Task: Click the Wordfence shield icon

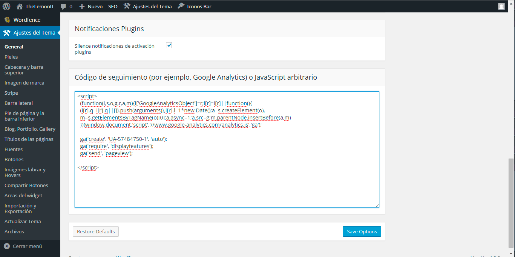Action: 7,20
